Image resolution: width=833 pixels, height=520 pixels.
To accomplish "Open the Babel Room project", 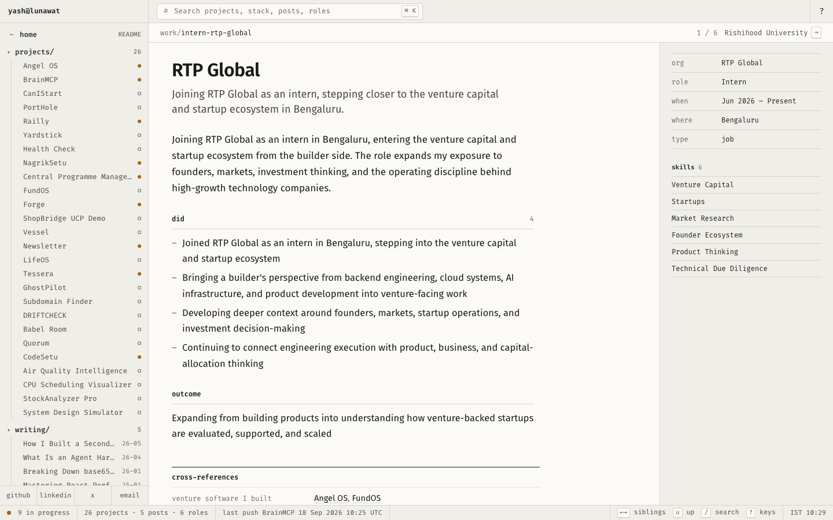I will 81,329.
